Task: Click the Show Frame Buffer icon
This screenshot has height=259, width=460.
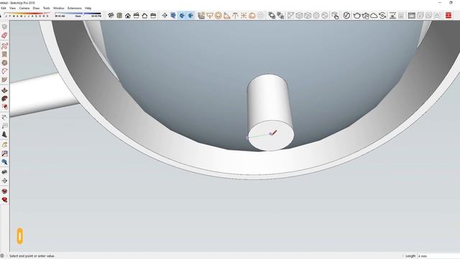Action: click(412, 16)
